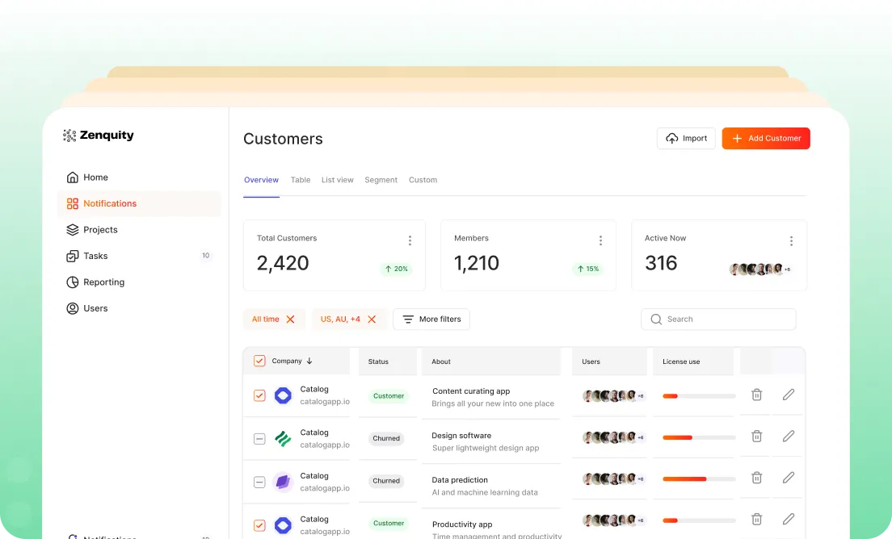Click the Content curating app company logo
The height and width of the screenshot is (539, 892).
click(283, 395)
